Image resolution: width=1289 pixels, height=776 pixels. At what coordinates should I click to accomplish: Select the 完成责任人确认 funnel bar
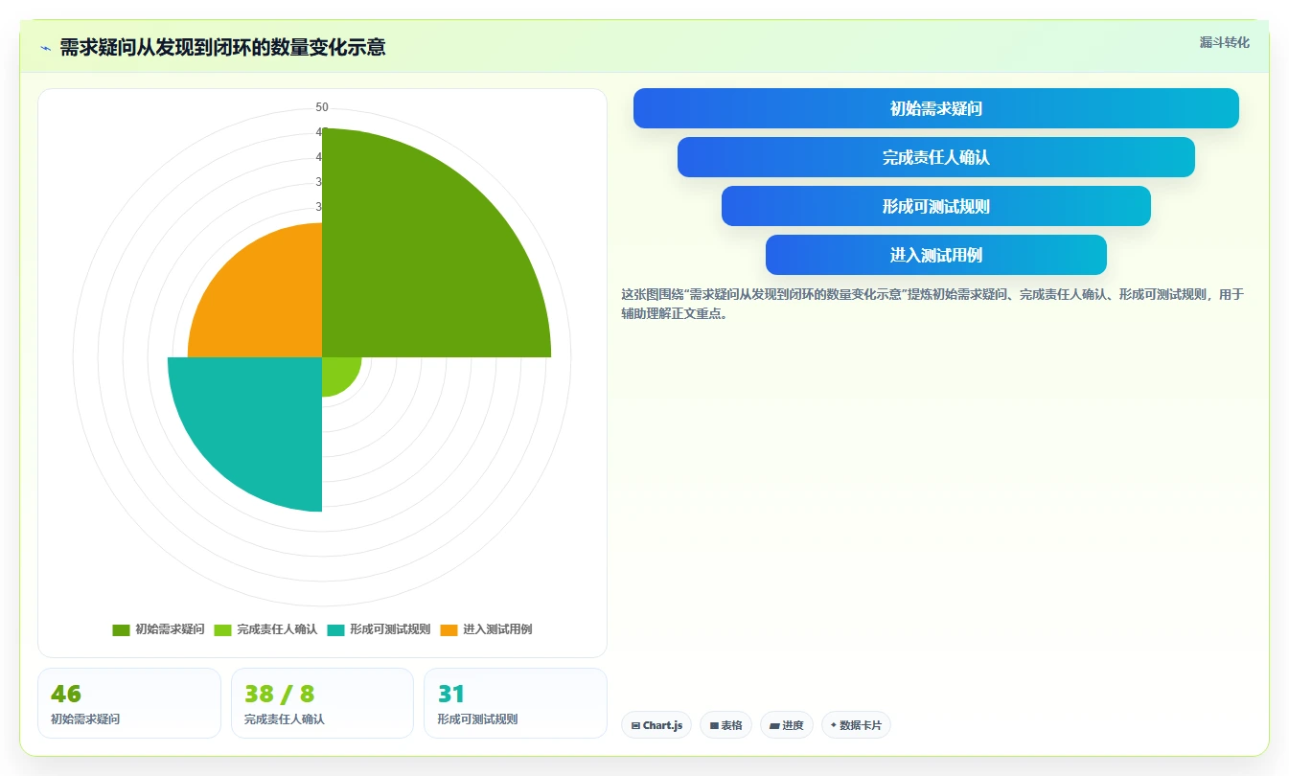coord(935,157)
